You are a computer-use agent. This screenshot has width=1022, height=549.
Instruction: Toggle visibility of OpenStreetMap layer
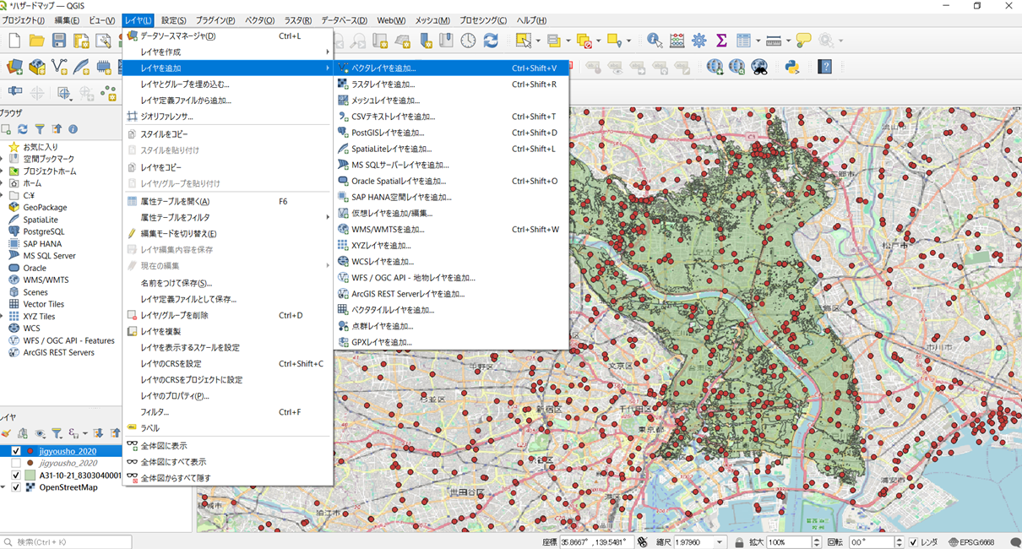tap(16, 487)
